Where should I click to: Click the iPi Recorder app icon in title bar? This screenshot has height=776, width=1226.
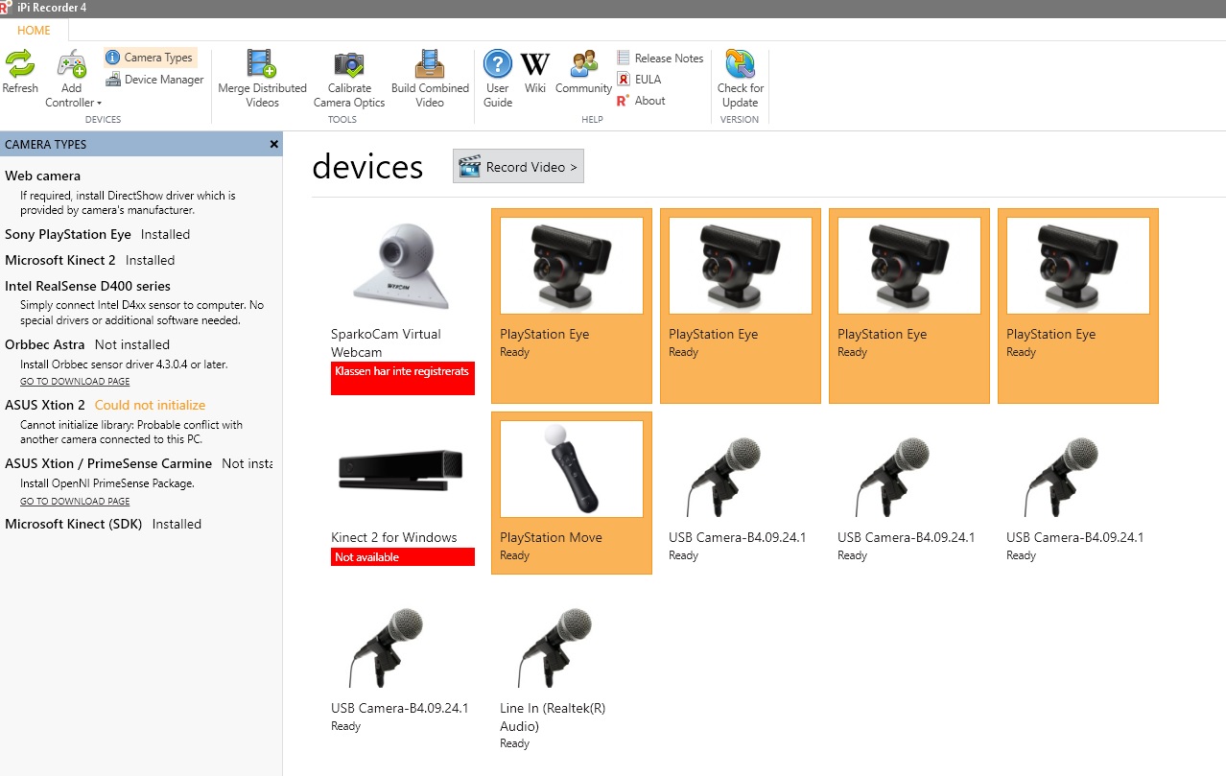7,8
